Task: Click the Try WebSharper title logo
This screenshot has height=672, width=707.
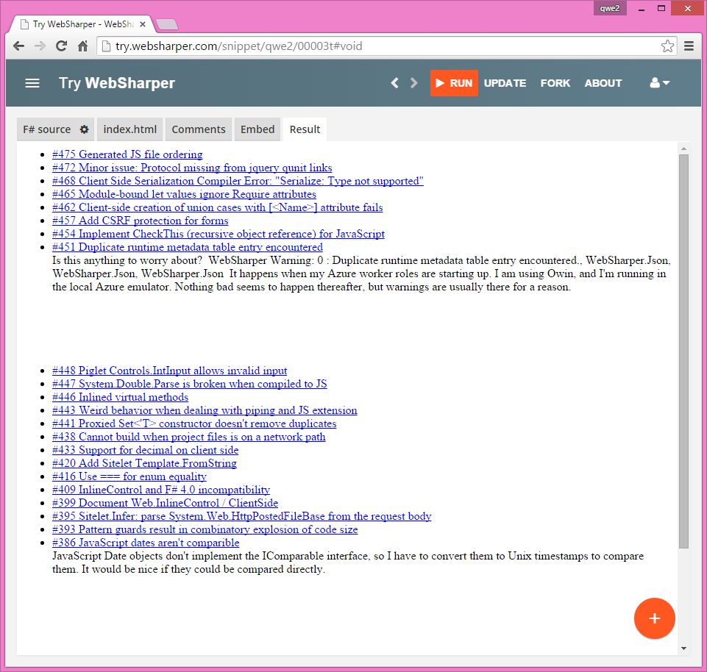Action: 117,83
